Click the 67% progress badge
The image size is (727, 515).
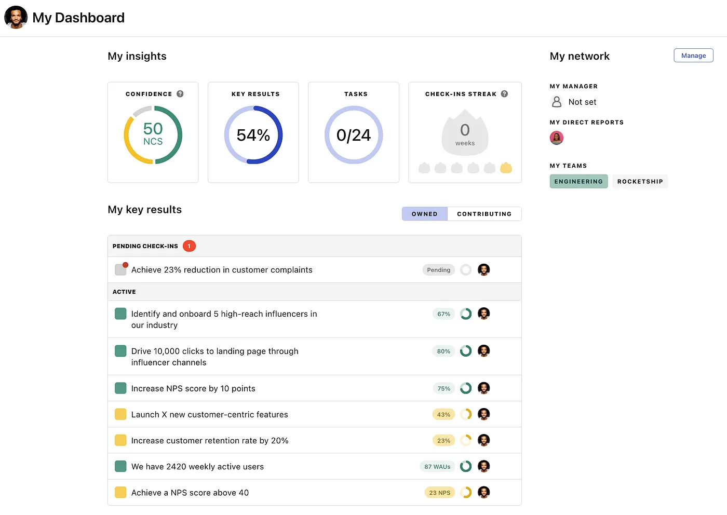coord(443,314)
